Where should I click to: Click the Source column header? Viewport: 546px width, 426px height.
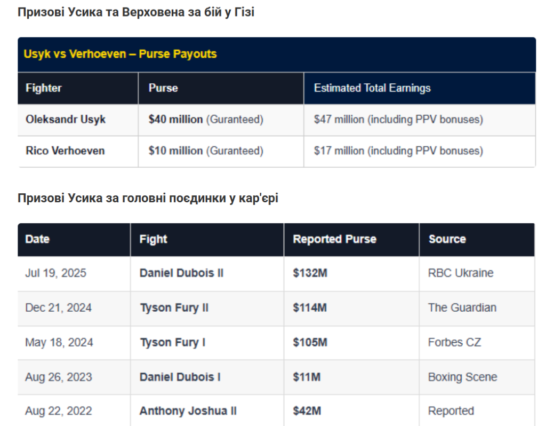coord(477,240)
